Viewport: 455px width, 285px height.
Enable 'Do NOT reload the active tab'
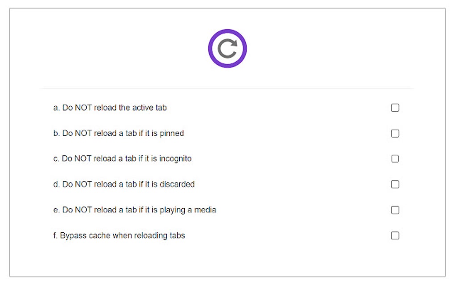pyautogui.click(x=395, y=108)
